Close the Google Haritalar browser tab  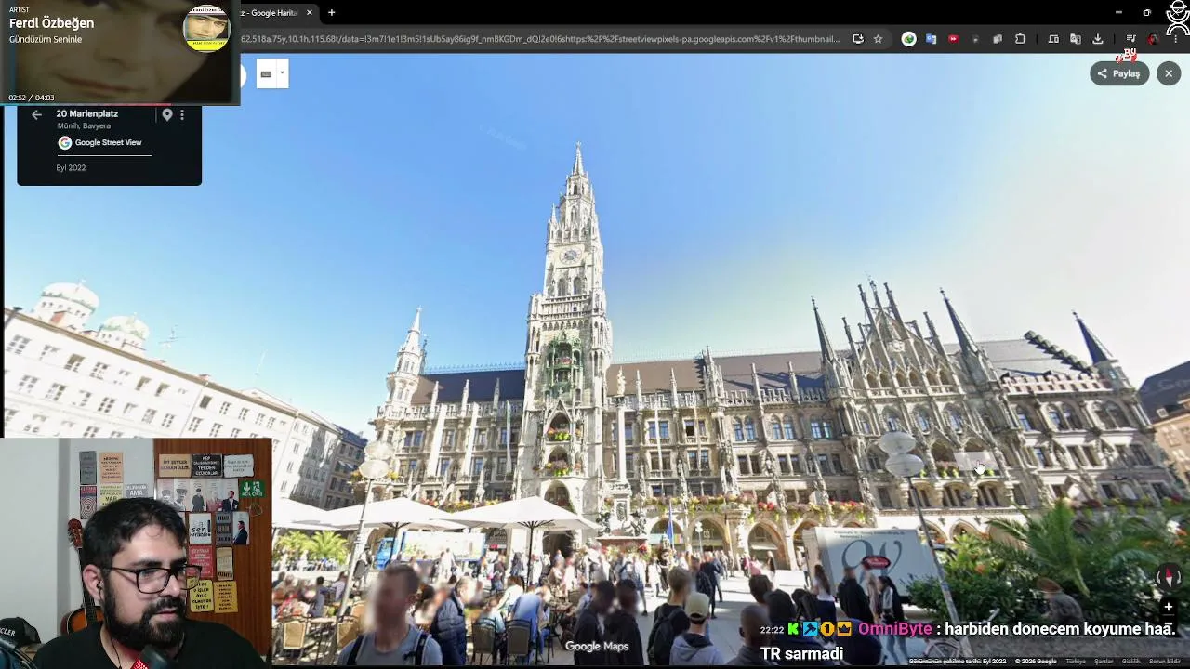coord(310,13)
